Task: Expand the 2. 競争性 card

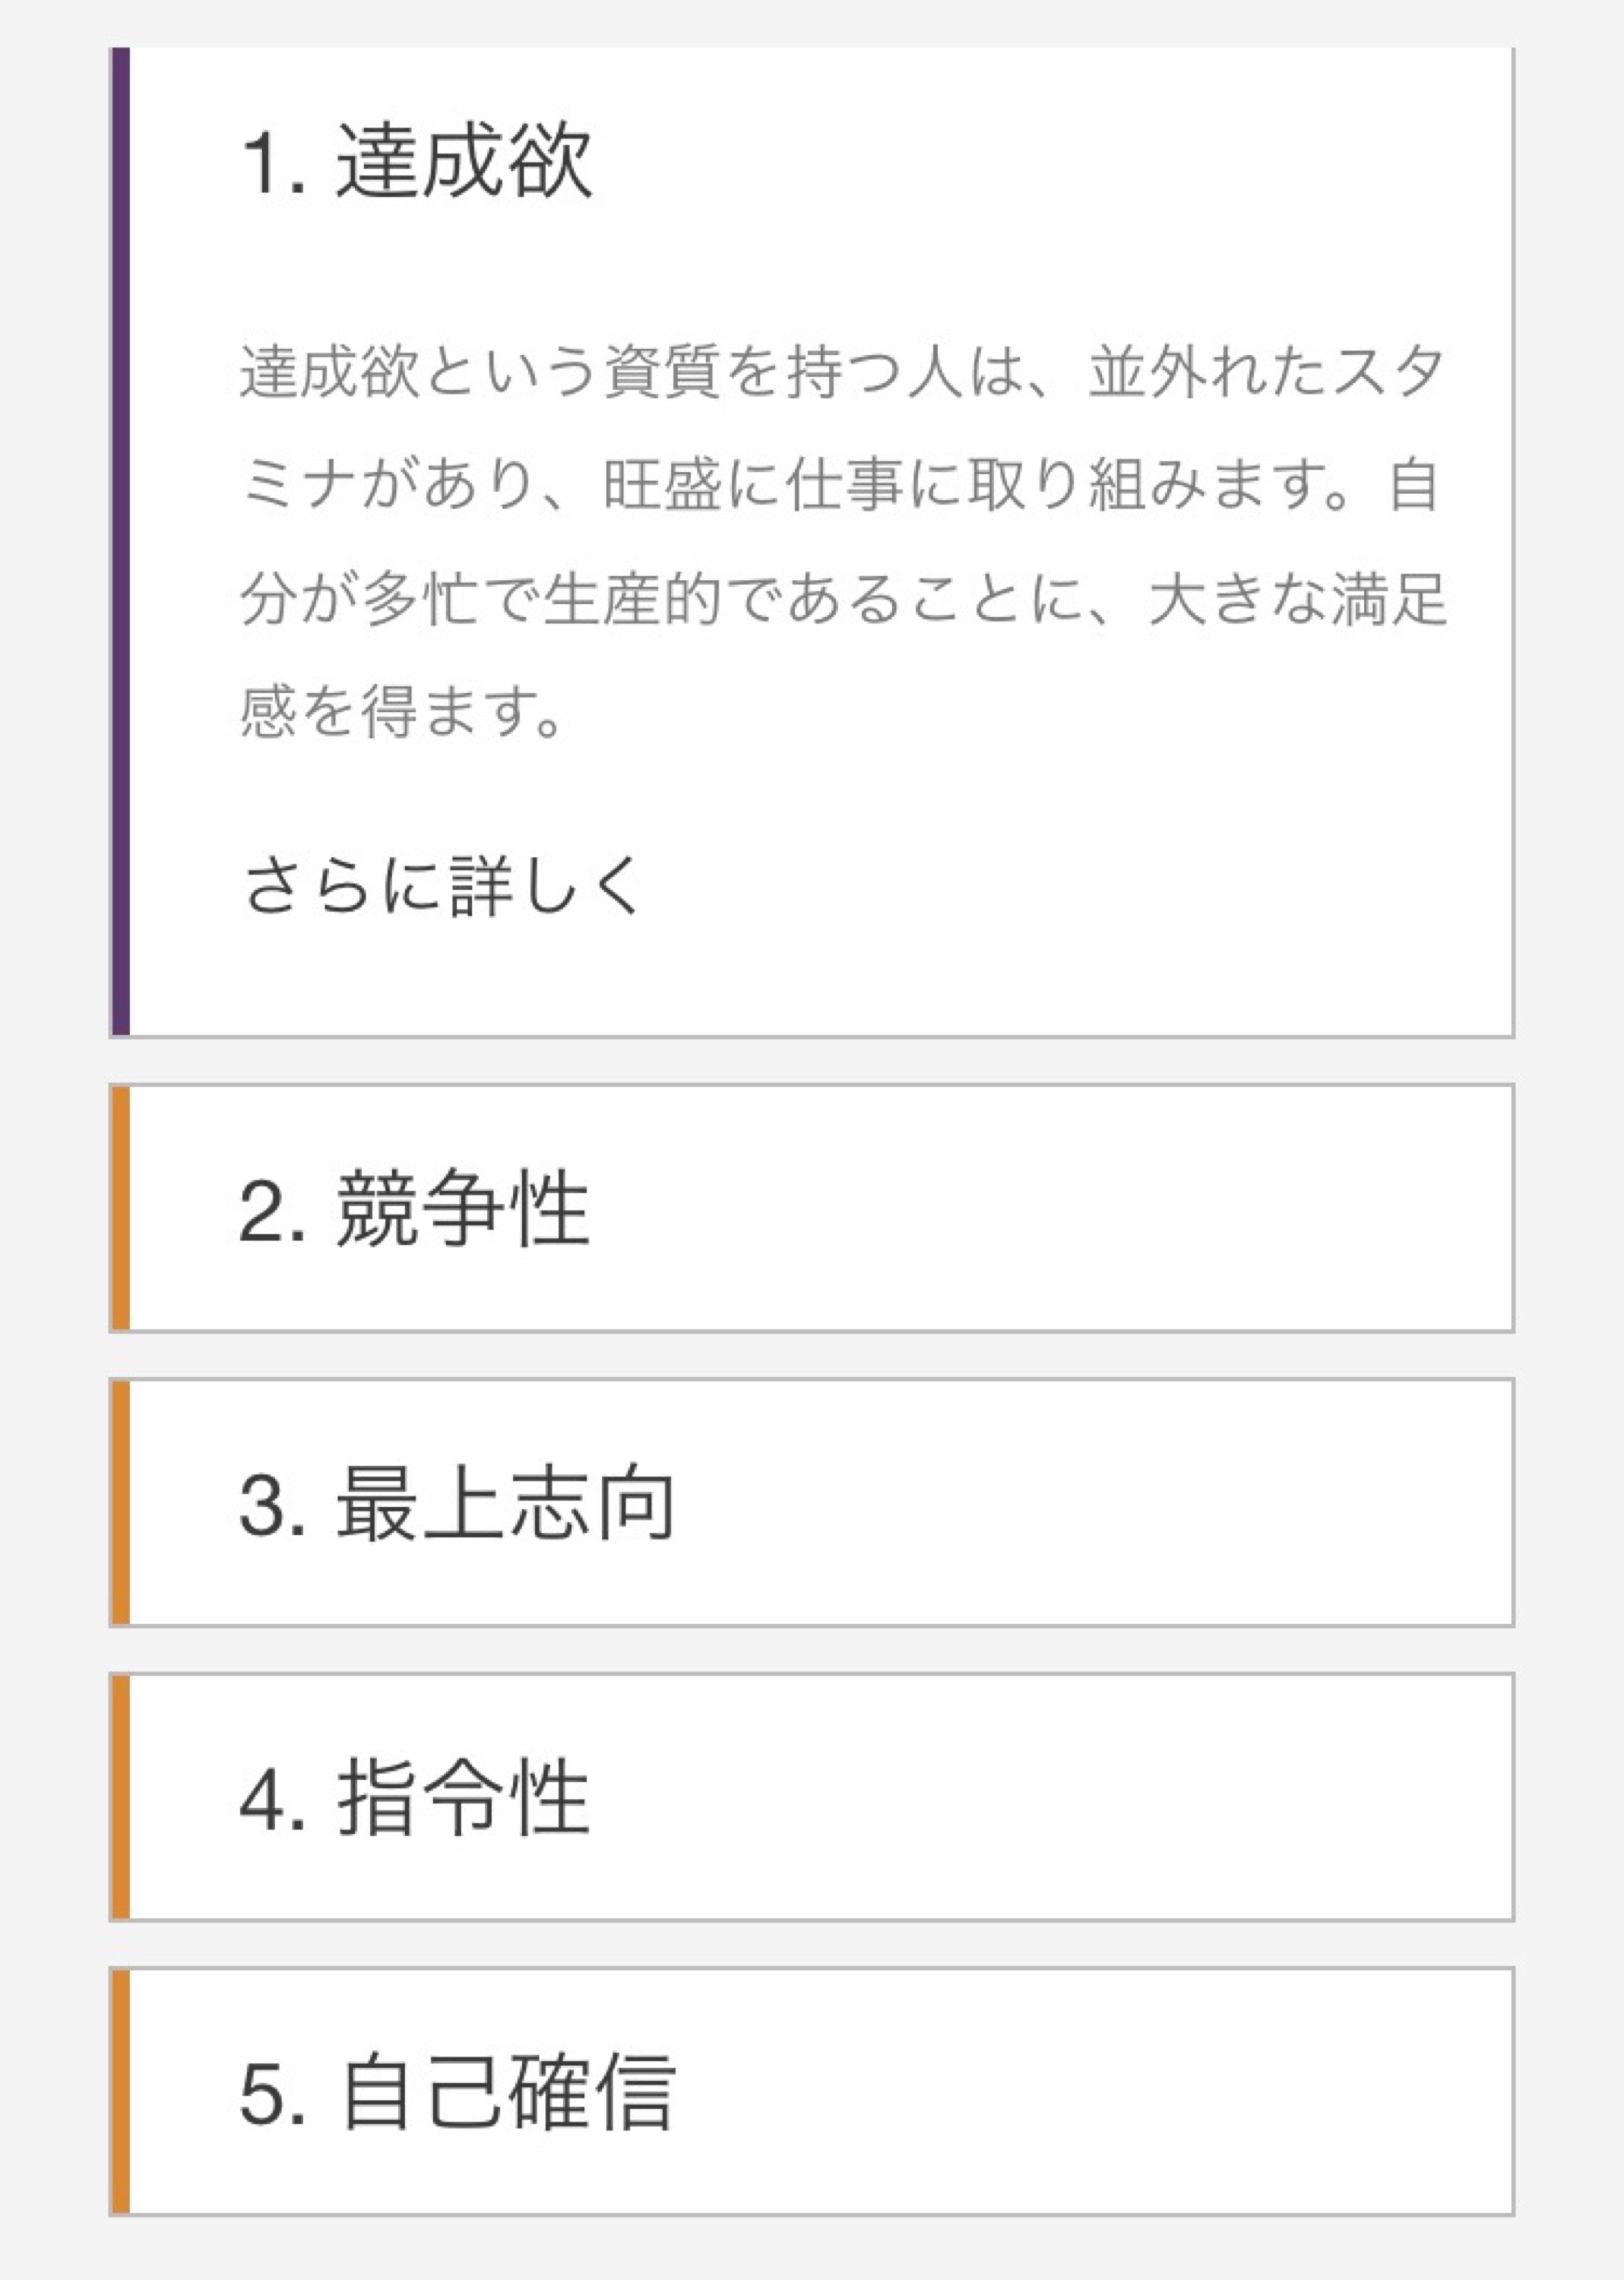Action: (811, 1208)
